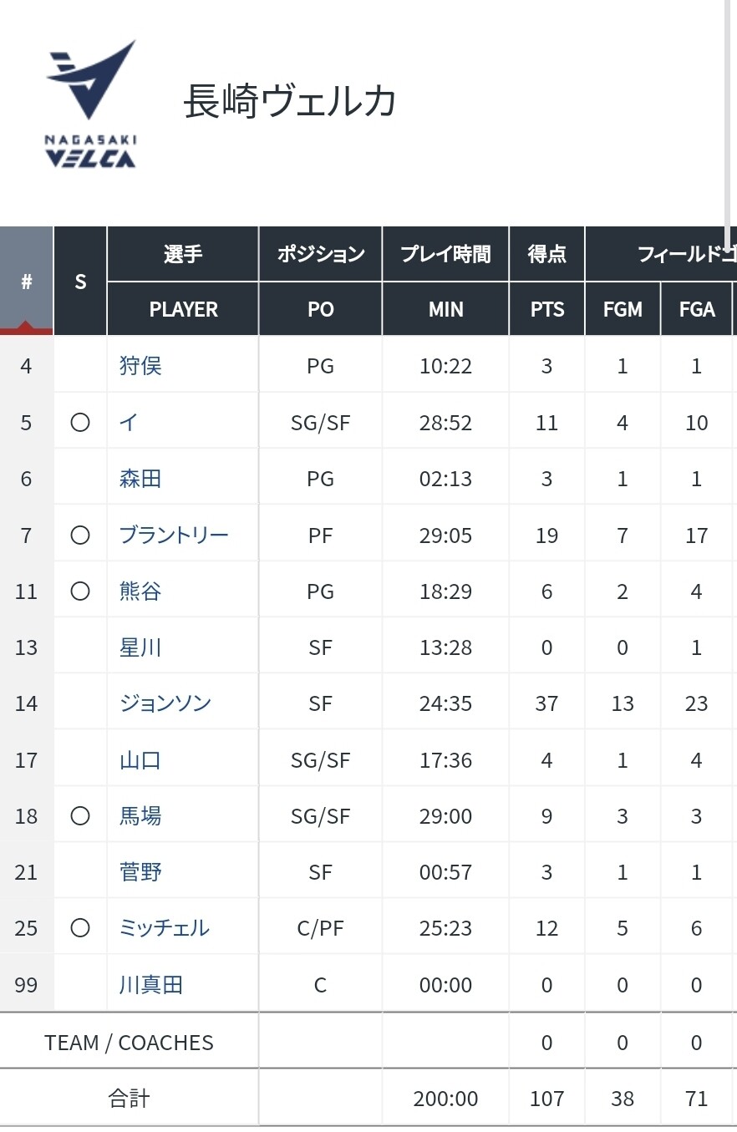The height and width of the screenshot is (1132, 737).
Task: Open player 川真田 profile link
Action: click(x=151, y=985)
